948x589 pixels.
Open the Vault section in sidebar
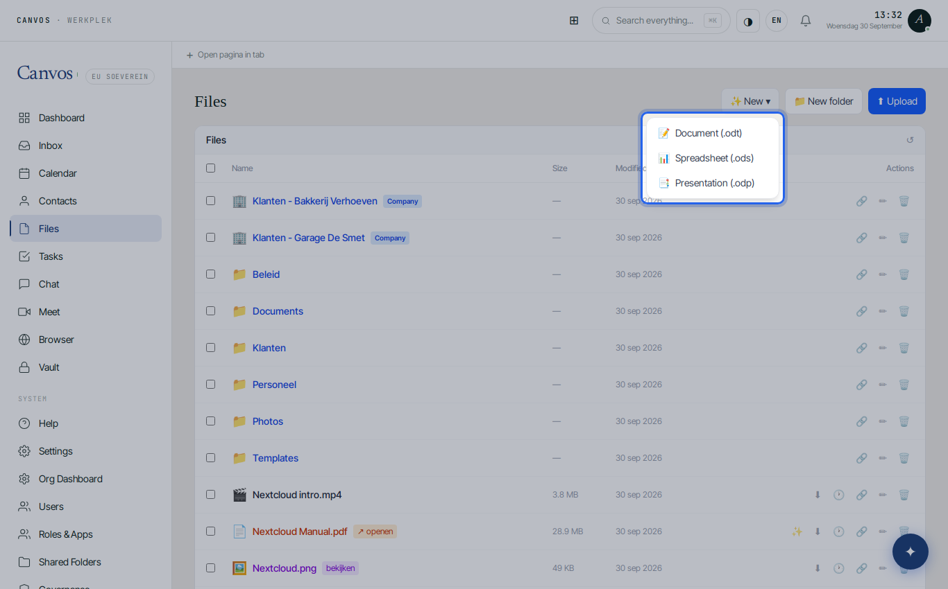point(86,367)
